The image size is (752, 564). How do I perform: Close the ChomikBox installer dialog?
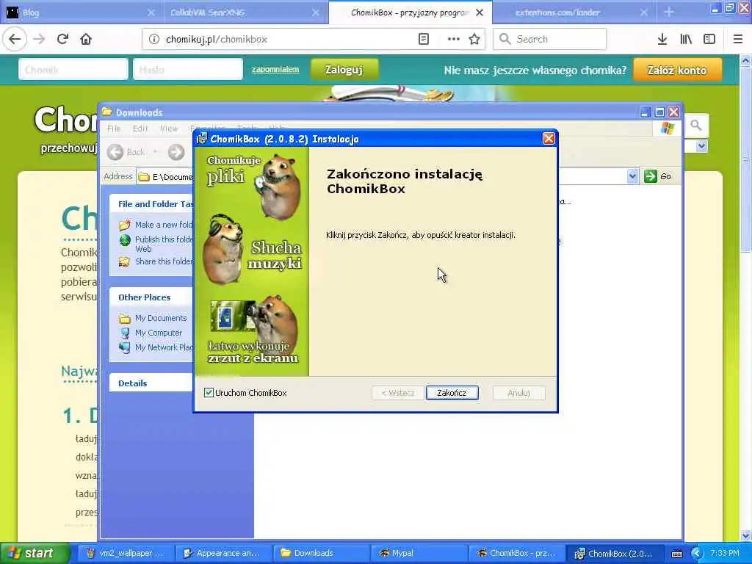tap(549, 139)
